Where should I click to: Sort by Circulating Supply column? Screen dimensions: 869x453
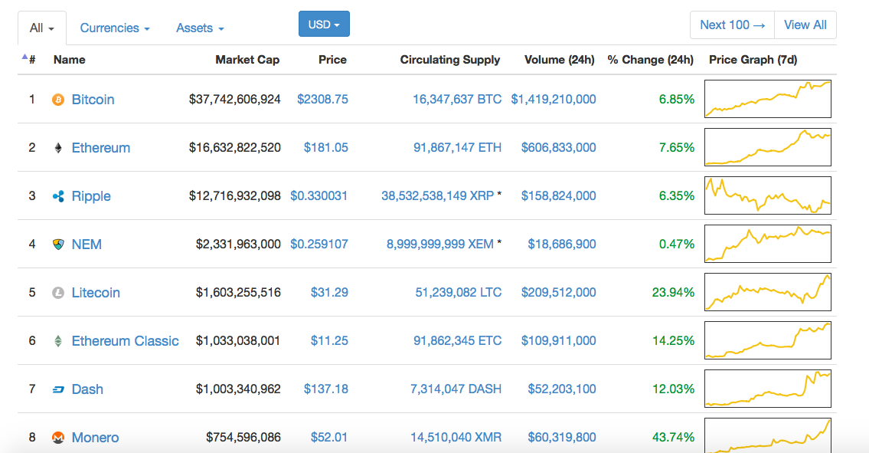(450, 60)
